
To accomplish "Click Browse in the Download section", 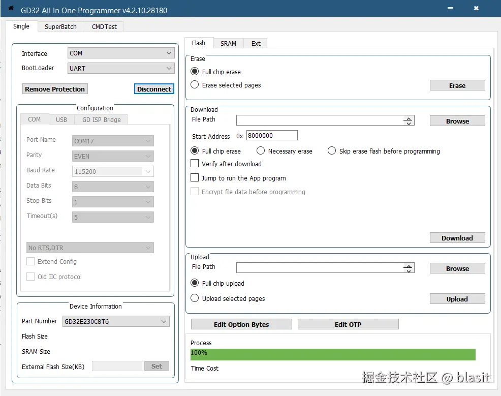I will (x=457, y=121).
